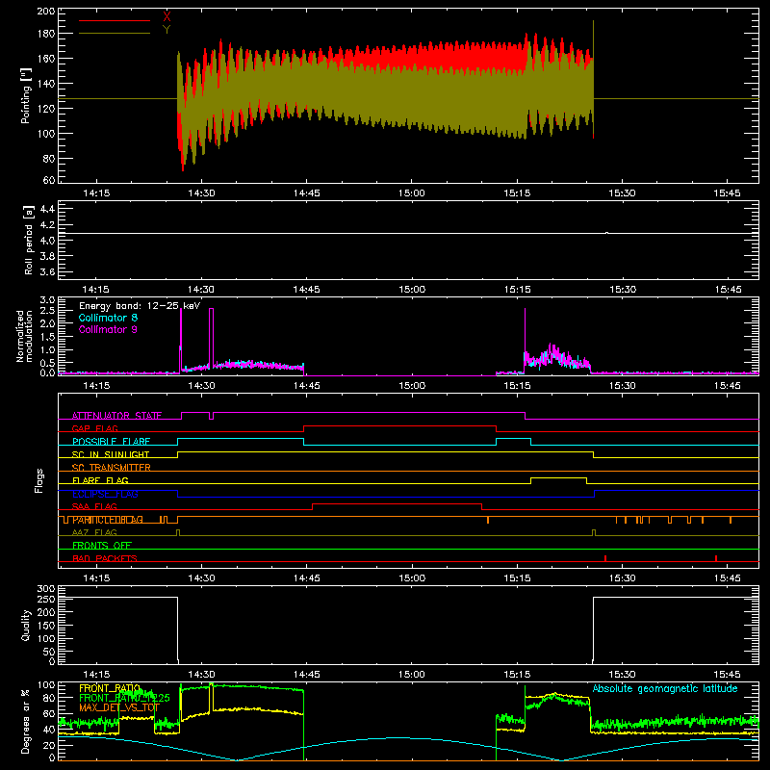Click the green FRONTS_OFF label

click(x=102, y=546)
